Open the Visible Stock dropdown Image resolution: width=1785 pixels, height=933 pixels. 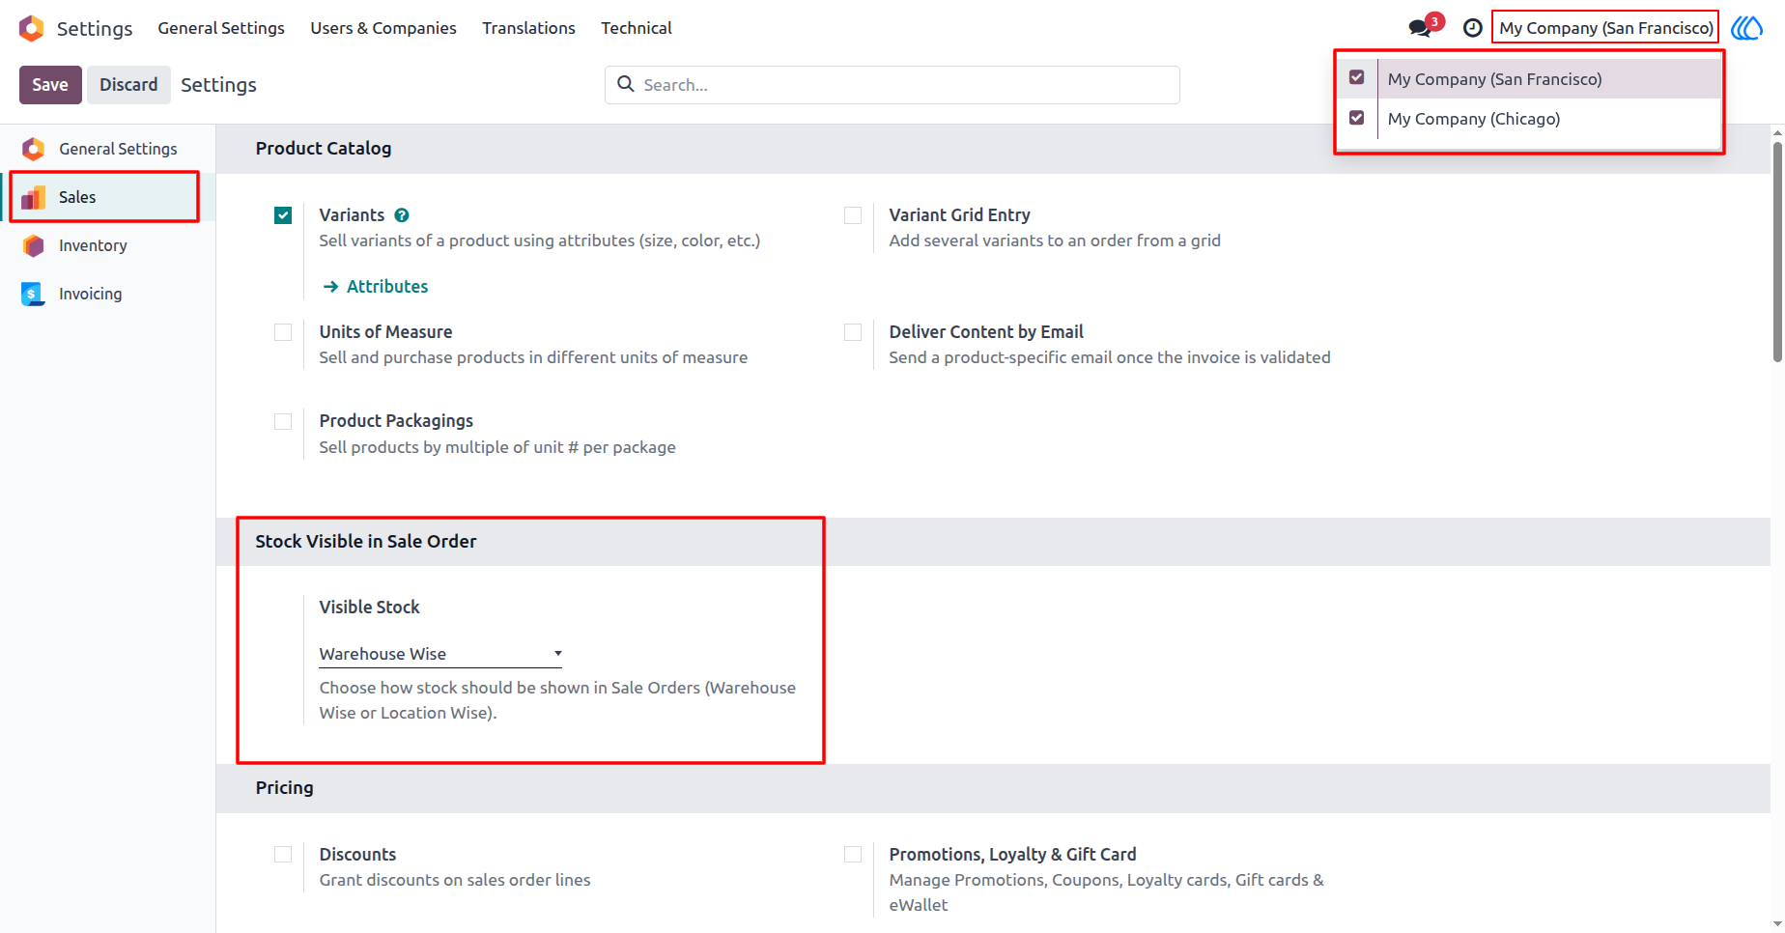440,654
